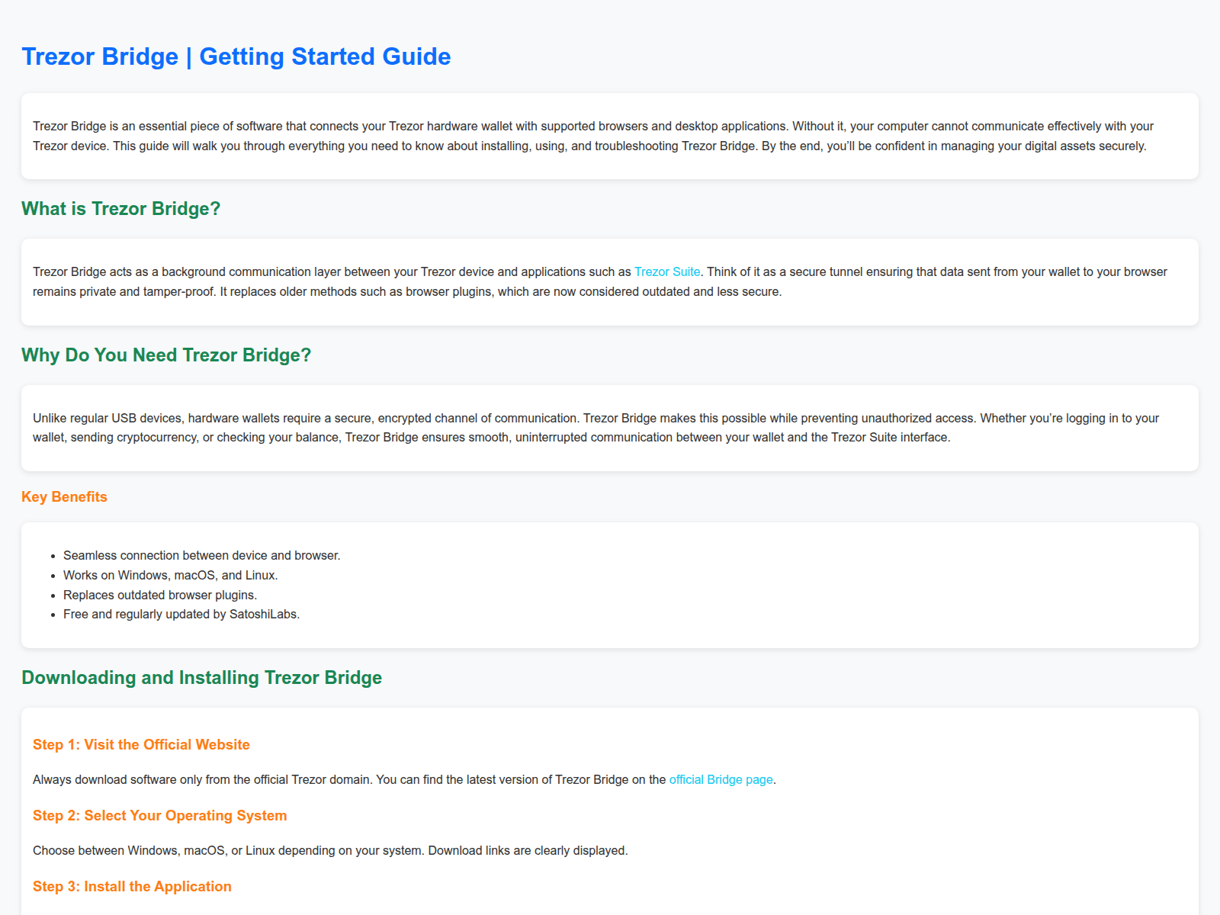The height and width of the screenshot is (915, 1220).
Task: Click Step 3 Install the Application heading
Action: click(x=132, y=887)
